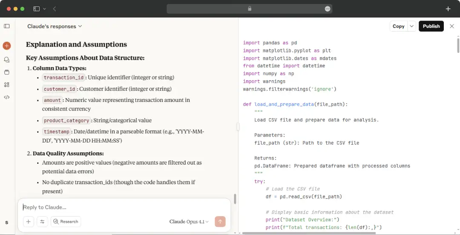Viewport: 460px width, 235px height.
Task: Send message with the arrow button
Action: point(220,221)
